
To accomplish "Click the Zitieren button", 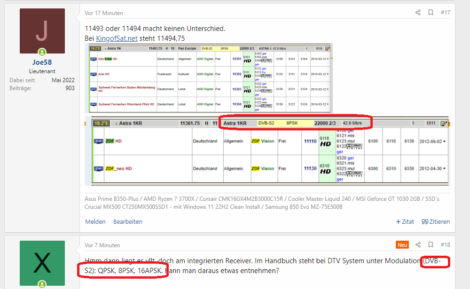I will 436,222.
